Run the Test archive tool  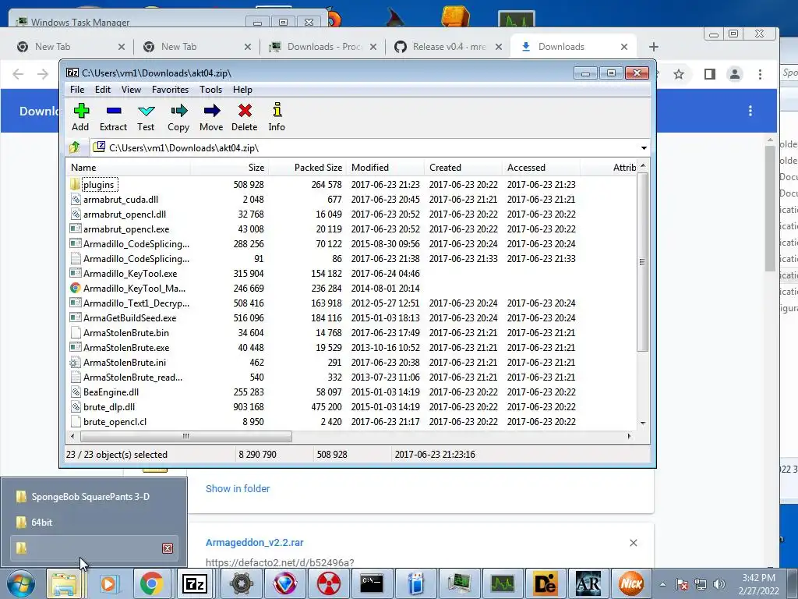coord(146,117)
